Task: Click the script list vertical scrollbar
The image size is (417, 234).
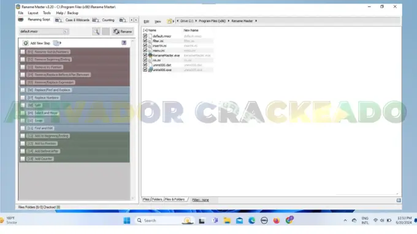Action: tap(133, 119)
